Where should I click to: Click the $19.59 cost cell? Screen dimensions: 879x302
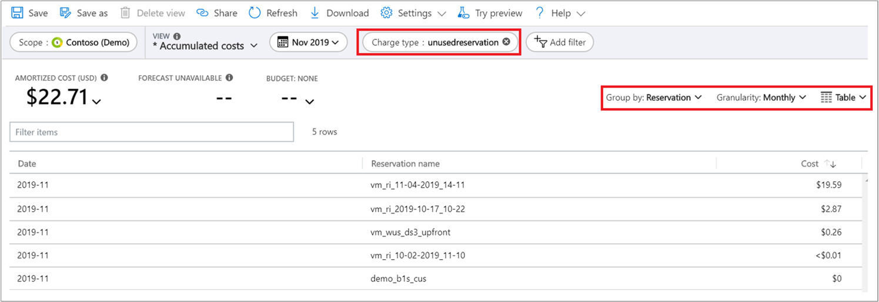tap(828, 185)
